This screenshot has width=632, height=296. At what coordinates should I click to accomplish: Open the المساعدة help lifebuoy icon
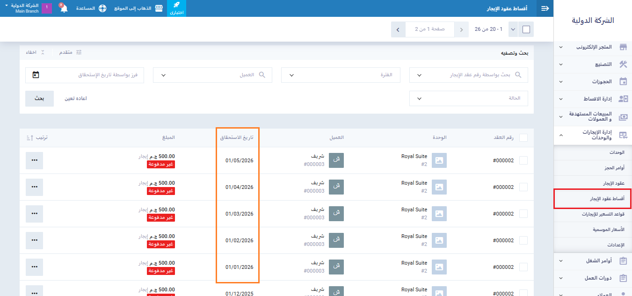point(102,8)
